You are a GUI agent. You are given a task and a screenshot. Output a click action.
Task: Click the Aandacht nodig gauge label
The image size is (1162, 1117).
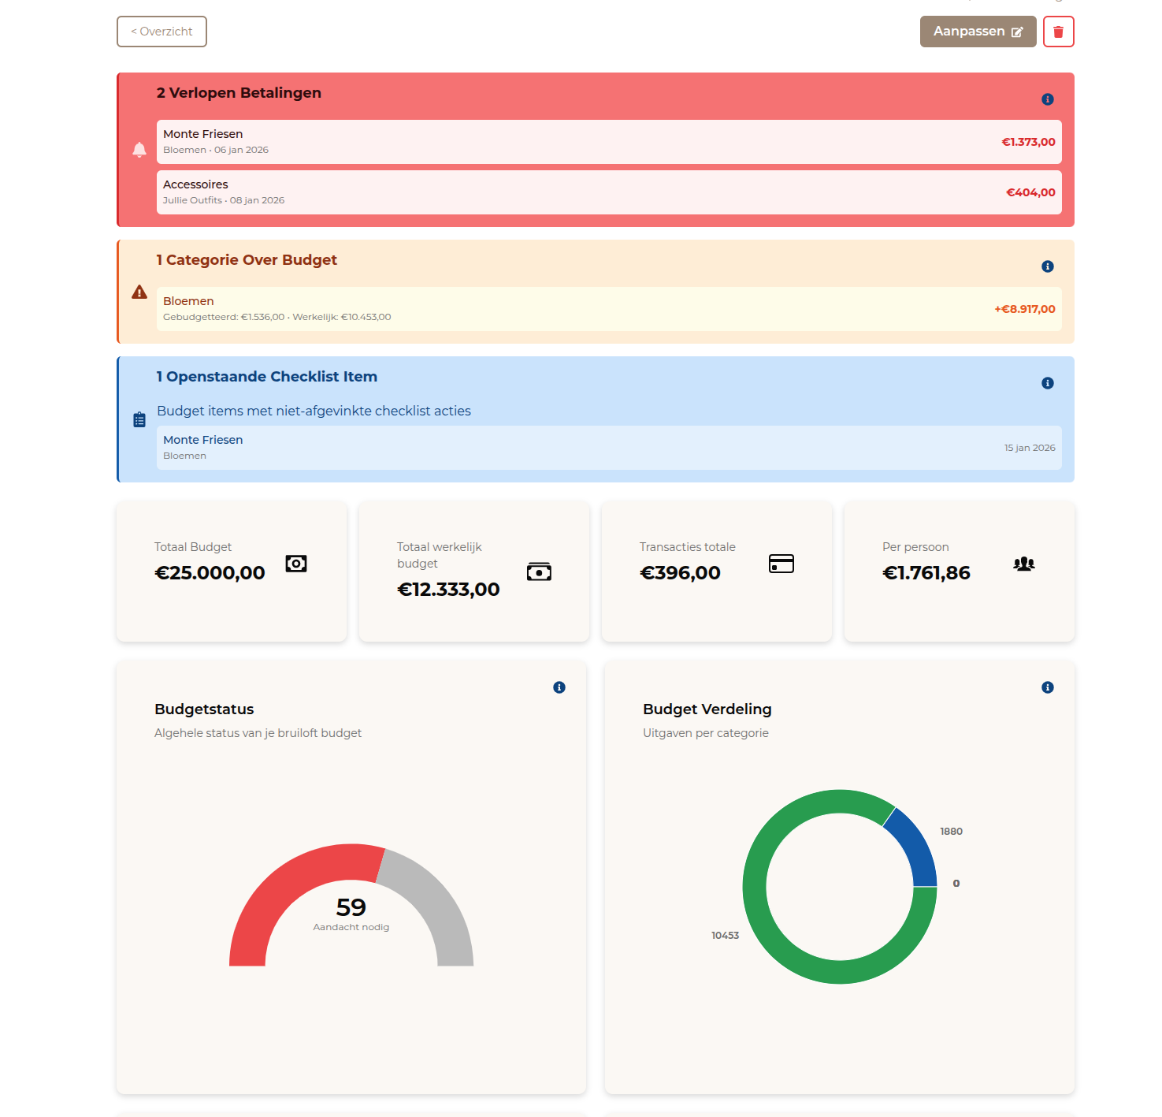(351, 927)
